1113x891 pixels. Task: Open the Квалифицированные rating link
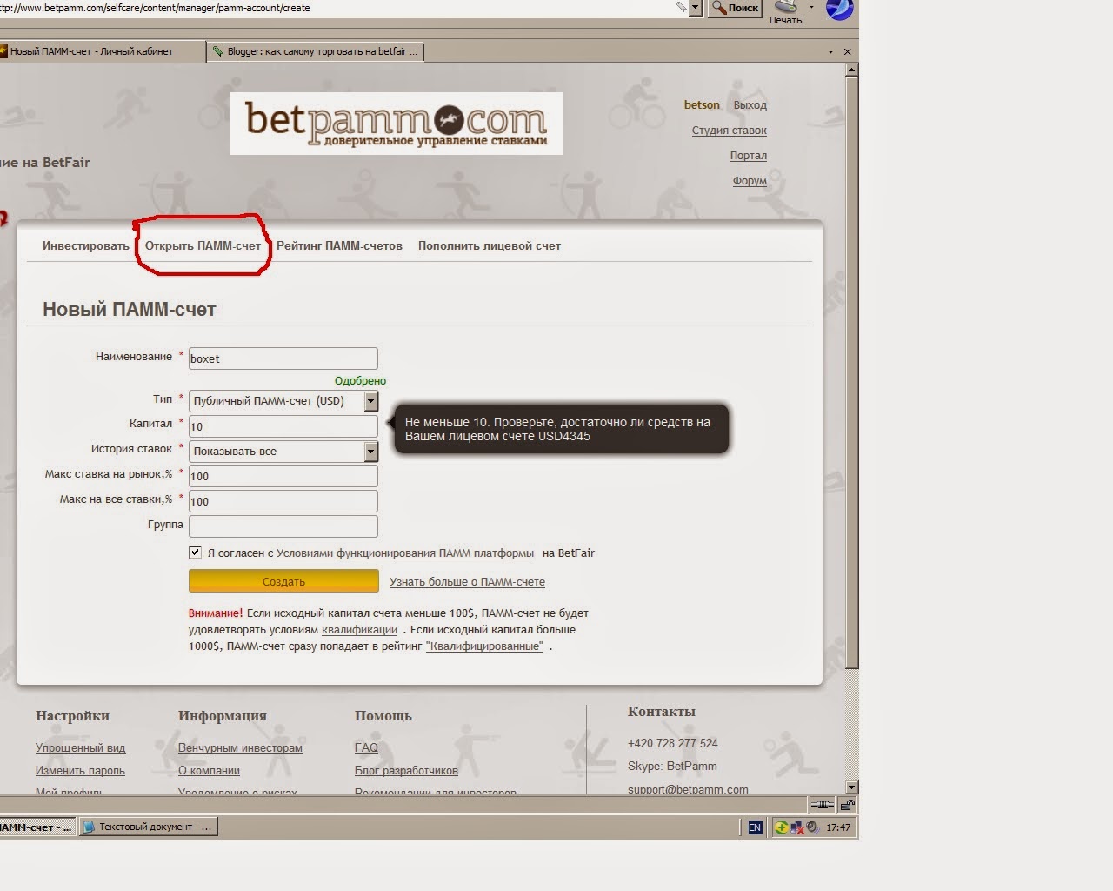click(x=484, y=646)
